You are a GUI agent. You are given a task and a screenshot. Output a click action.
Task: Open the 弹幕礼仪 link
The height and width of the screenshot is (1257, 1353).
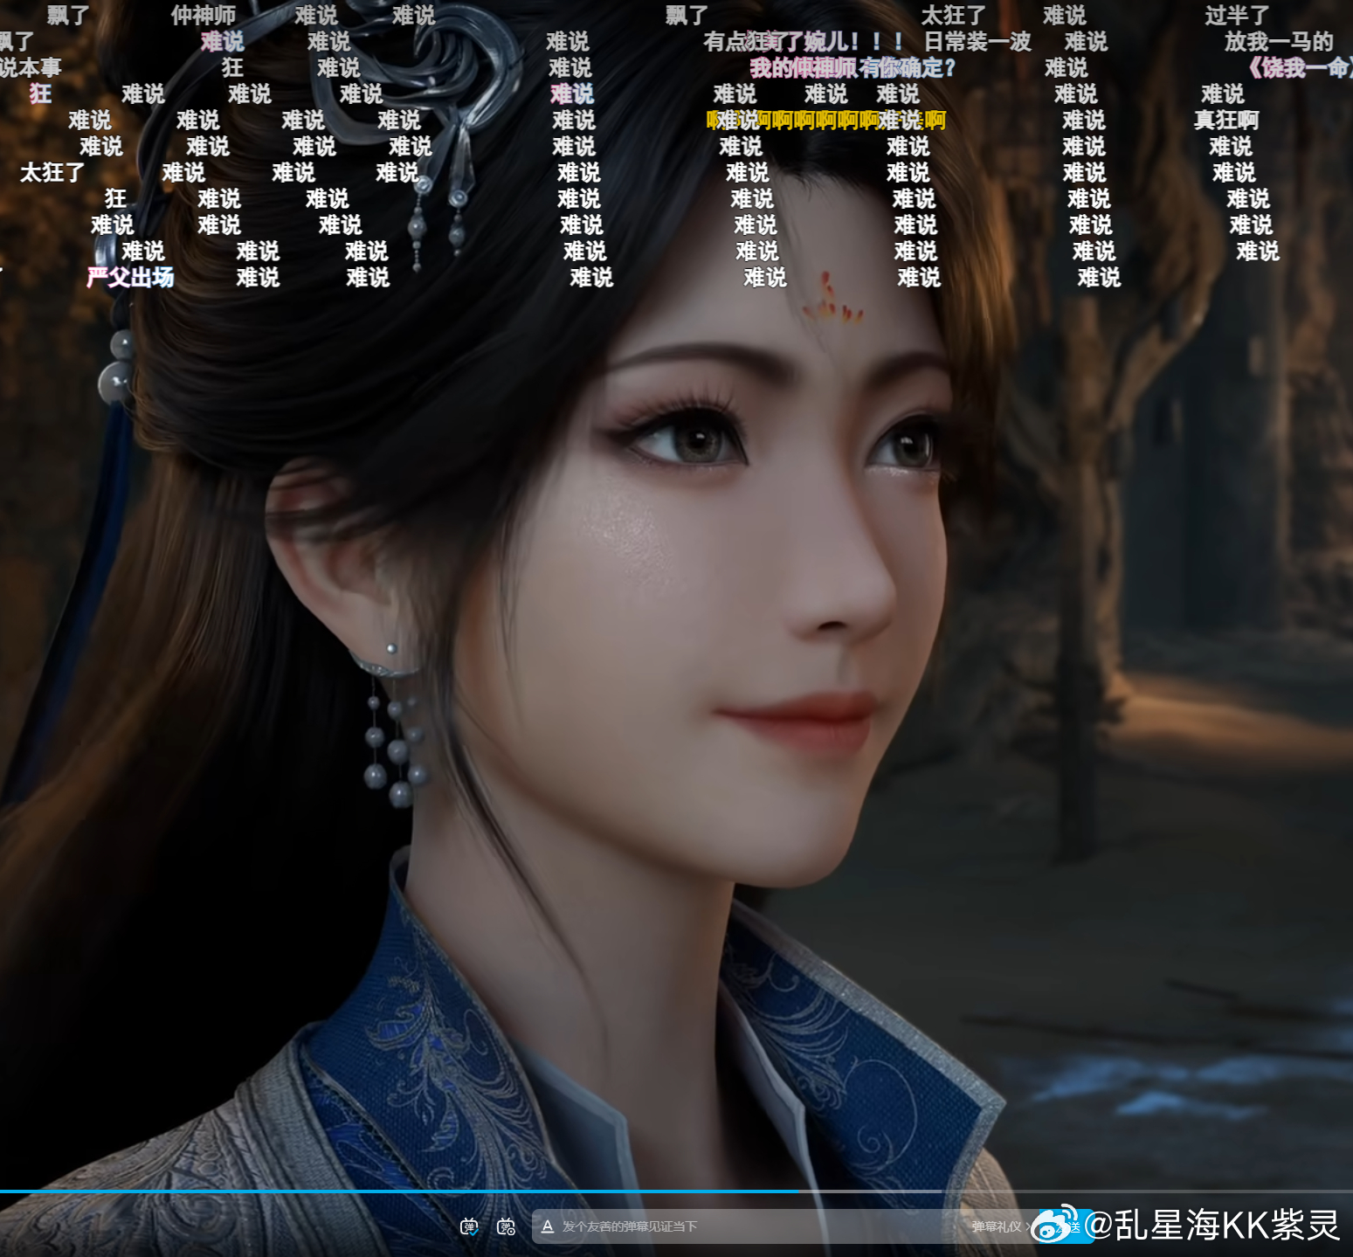click(x=997, y=1226)
